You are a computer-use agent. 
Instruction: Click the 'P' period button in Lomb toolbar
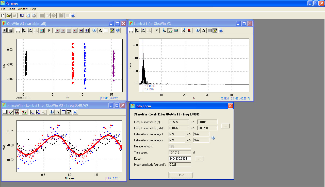(157, 31)
